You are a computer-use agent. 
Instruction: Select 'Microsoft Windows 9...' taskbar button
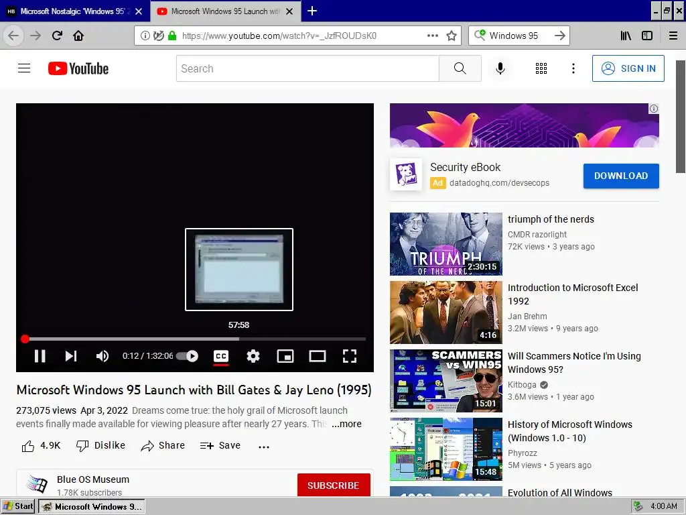[91, 506]
